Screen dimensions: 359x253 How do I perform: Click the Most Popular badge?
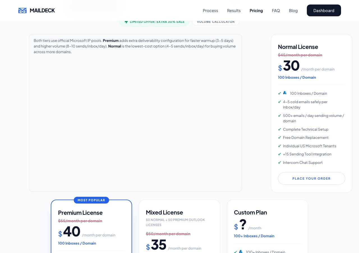pos(91,200)
